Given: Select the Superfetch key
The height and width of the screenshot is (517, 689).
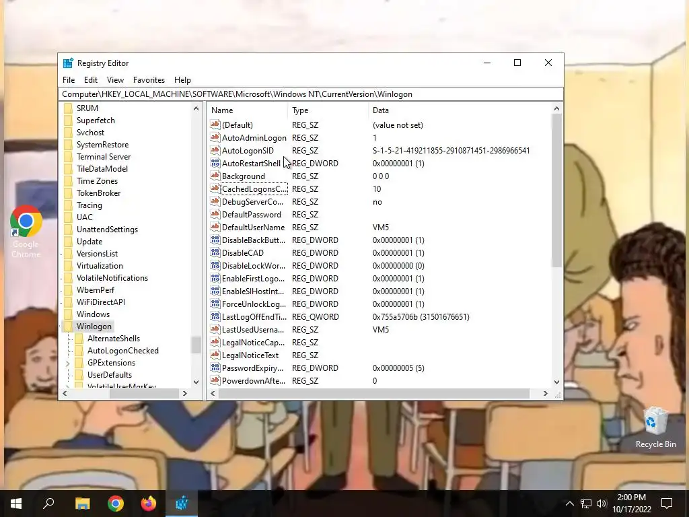Looking at the screenshot, I should [96, 120].
